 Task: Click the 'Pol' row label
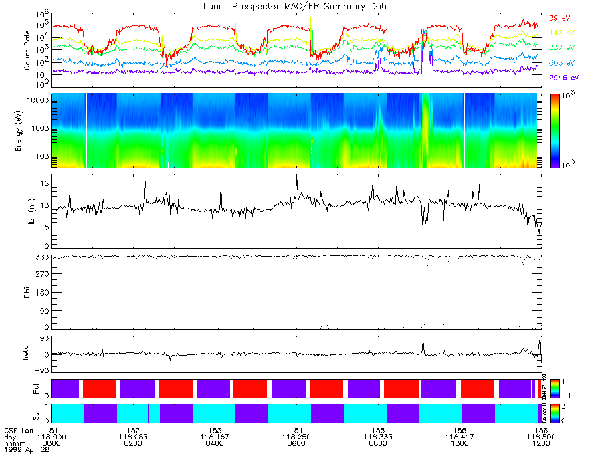(x=36, y=389)
